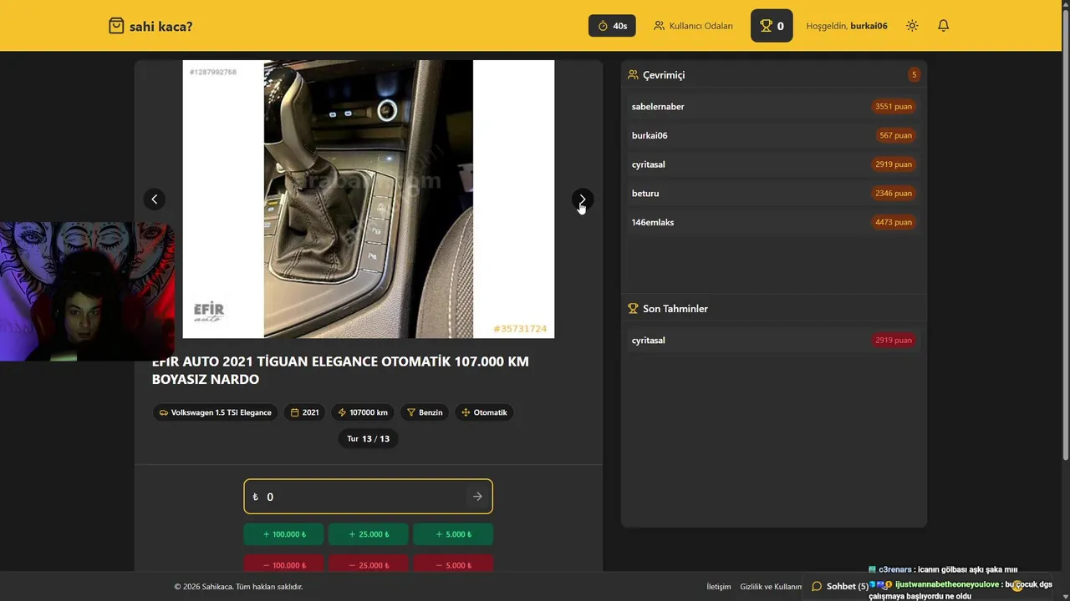Viewport: 1070px width, 601px height.
Task: Click the Otomatik transmission tag
Action: click(484, 412)
